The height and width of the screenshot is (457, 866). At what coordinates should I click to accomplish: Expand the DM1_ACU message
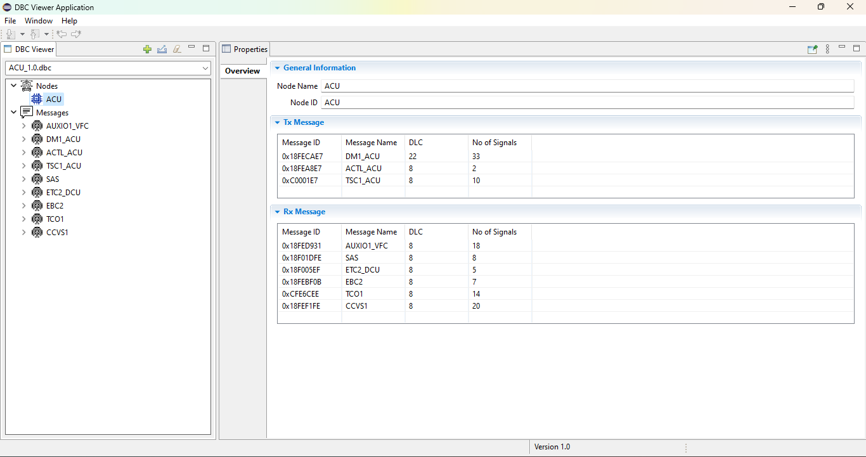click(24, 139)
